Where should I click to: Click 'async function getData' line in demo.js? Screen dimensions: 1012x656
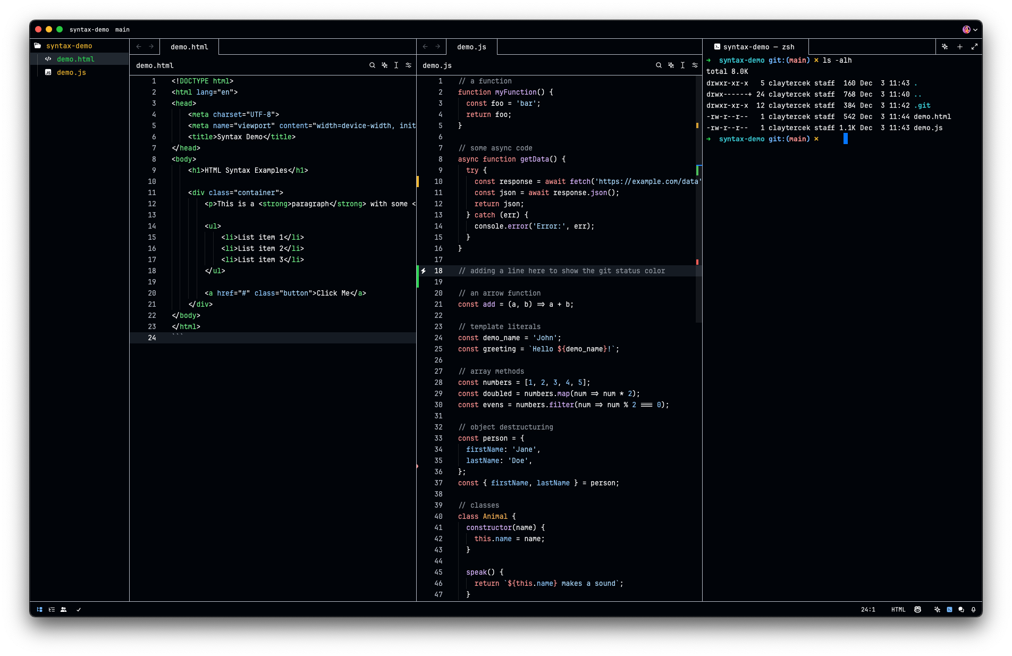tap(512, 159)
